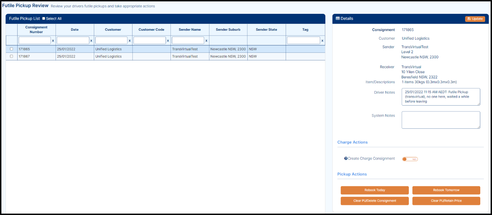Screen dimensions: 492x215
Task: Clear the Customer filter with x
Action: click(x=129, y=41)
